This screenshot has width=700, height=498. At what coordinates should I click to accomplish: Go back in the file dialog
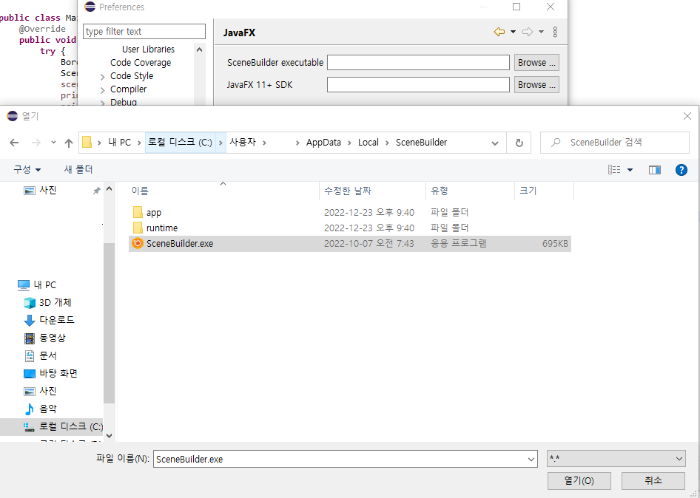coord(14,143)
